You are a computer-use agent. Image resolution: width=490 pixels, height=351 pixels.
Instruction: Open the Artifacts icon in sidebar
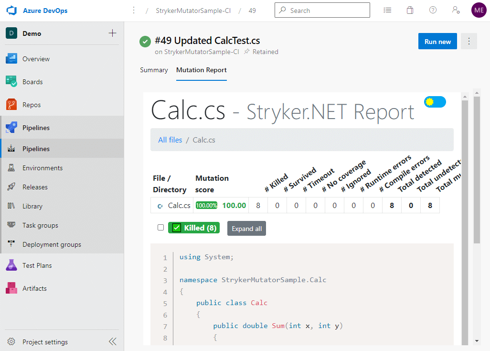[x=11, y=288]
